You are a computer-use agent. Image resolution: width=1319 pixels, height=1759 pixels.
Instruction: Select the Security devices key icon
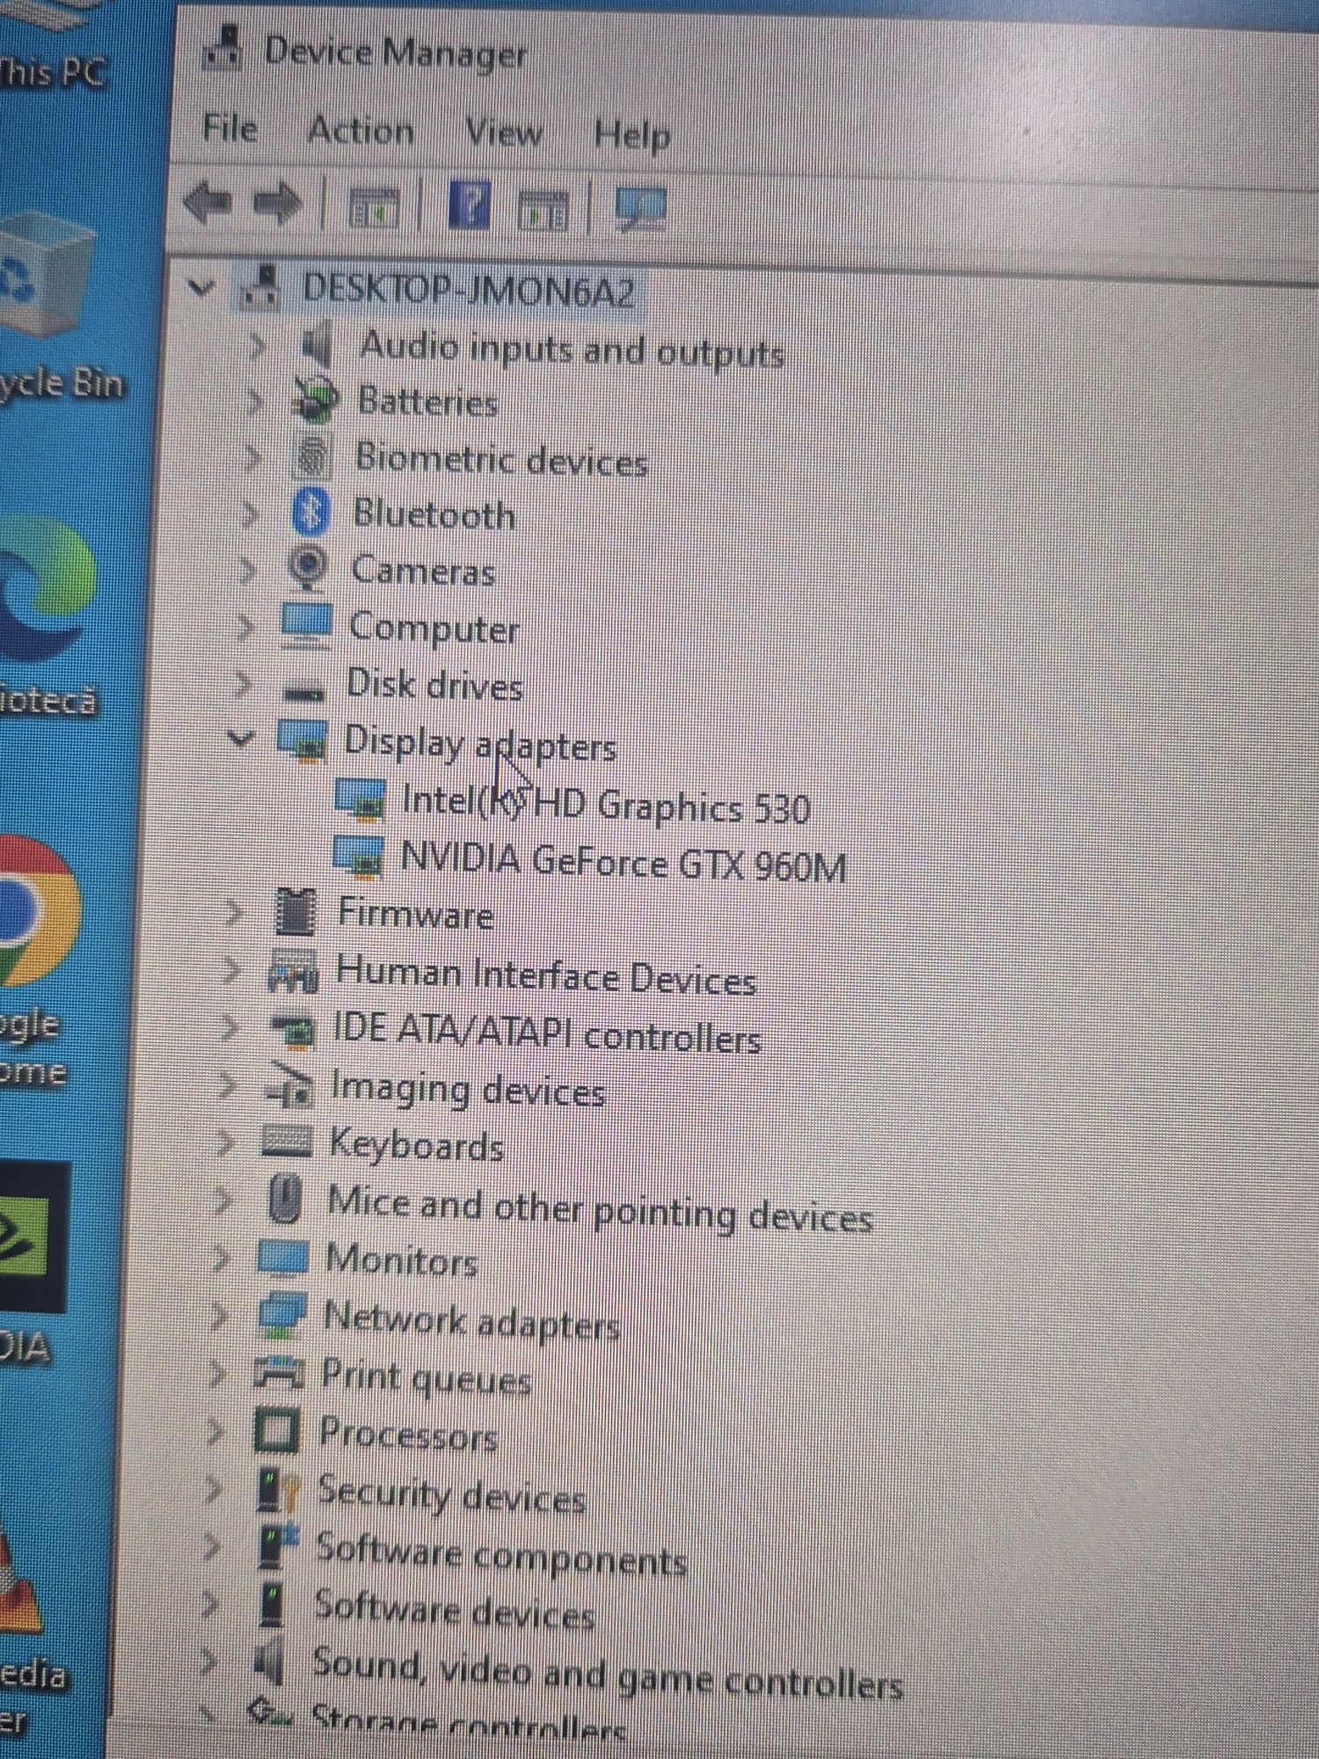[278, 1489]
